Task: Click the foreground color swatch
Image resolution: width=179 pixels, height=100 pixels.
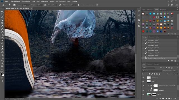Action: click(x=1, y=74)
